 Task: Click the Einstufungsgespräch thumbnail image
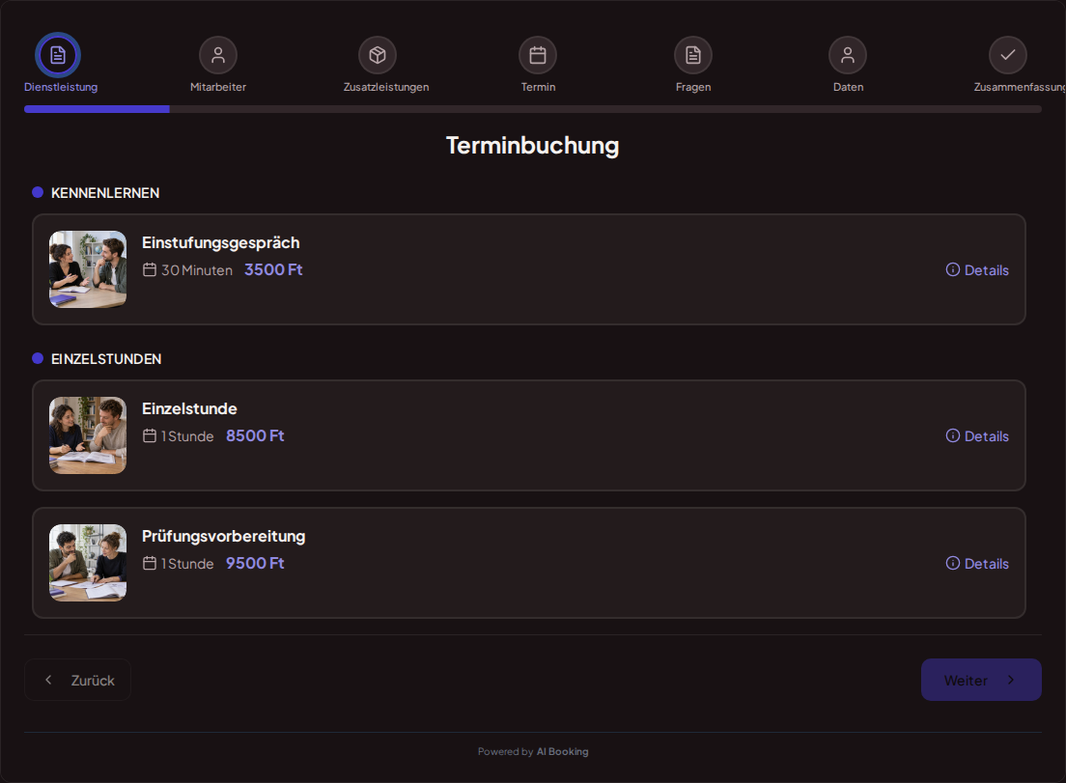pyautogui.click(x=88, y=269)
